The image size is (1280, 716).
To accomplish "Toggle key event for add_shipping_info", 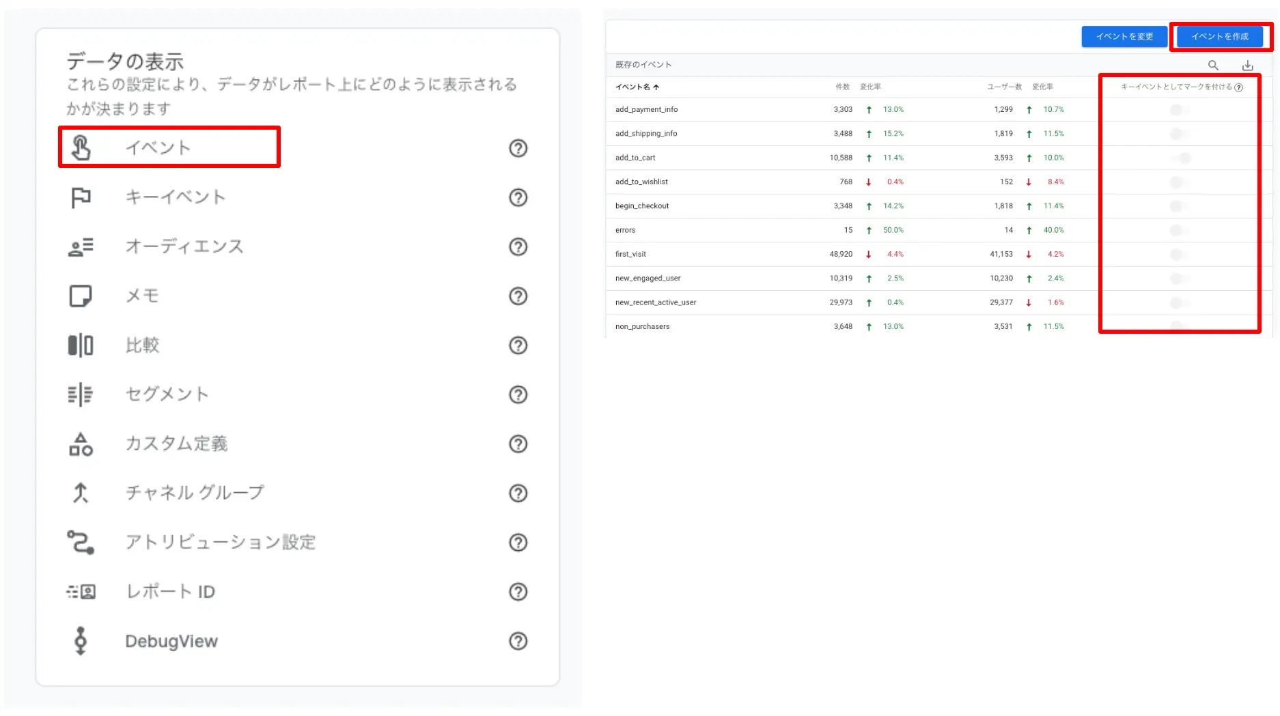I will [1180, 134].
